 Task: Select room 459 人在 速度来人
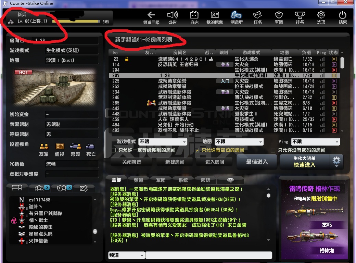point(224,119)
